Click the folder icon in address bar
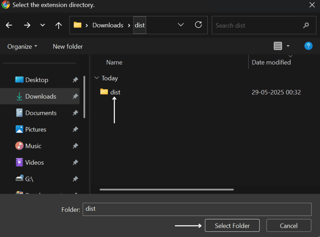The height and width of the screenshot is (237, 320). click(x=77, y=25)
